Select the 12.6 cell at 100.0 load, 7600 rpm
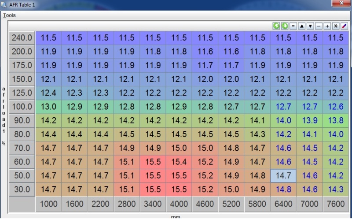Screen dimensions: 352x219 pos(336,107)
